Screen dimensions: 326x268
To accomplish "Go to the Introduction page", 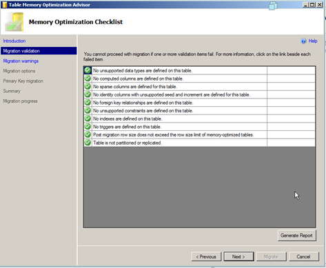I will [x=14, y=41].
